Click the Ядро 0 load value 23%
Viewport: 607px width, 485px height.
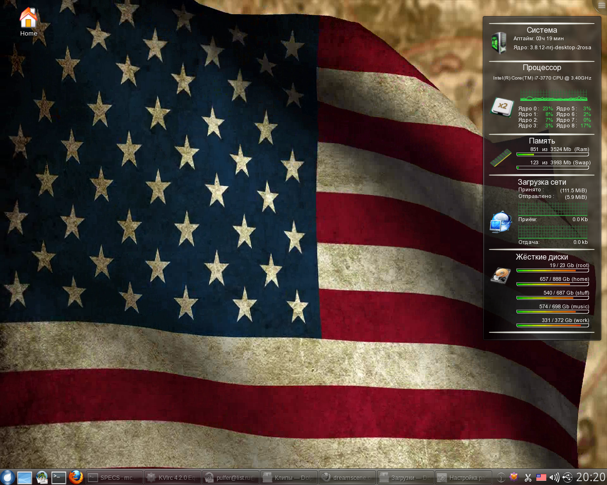tap(548, 108)
